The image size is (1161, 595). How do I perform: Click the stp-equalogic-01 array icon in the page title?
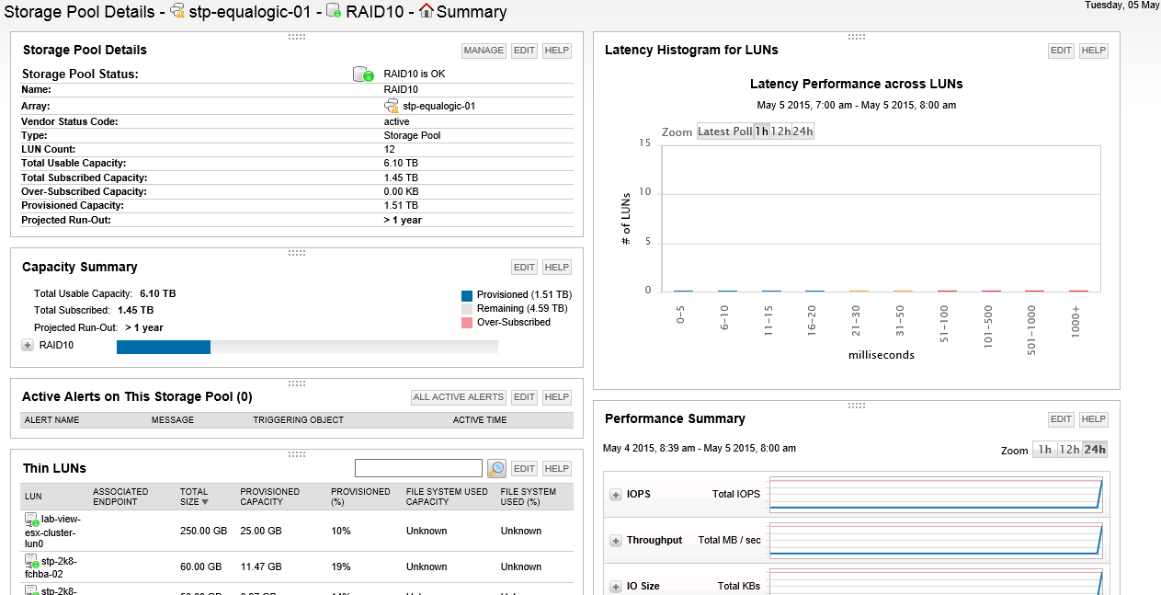click(x=178, y=12)
